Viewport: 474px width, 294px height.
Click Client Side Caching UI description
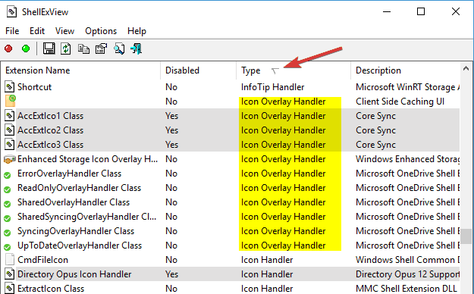400,102
